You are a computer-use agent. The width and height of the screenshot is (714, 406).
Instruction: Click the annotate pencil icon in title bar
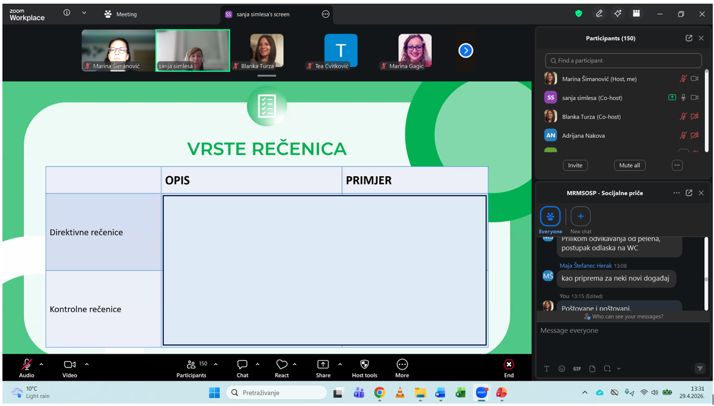point(599,13)
